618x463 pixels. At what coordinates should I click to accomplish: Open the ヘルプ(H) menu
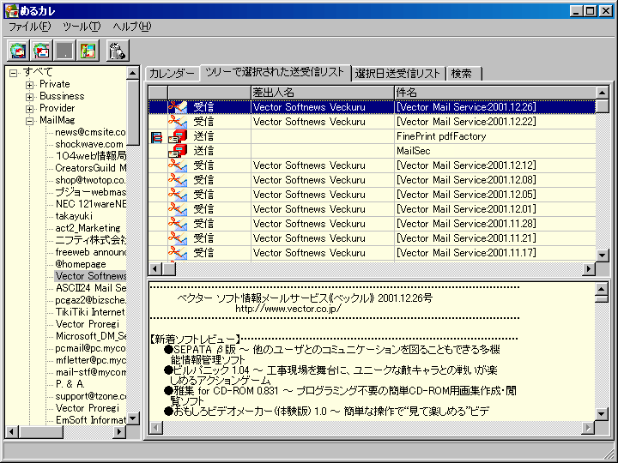131,27
